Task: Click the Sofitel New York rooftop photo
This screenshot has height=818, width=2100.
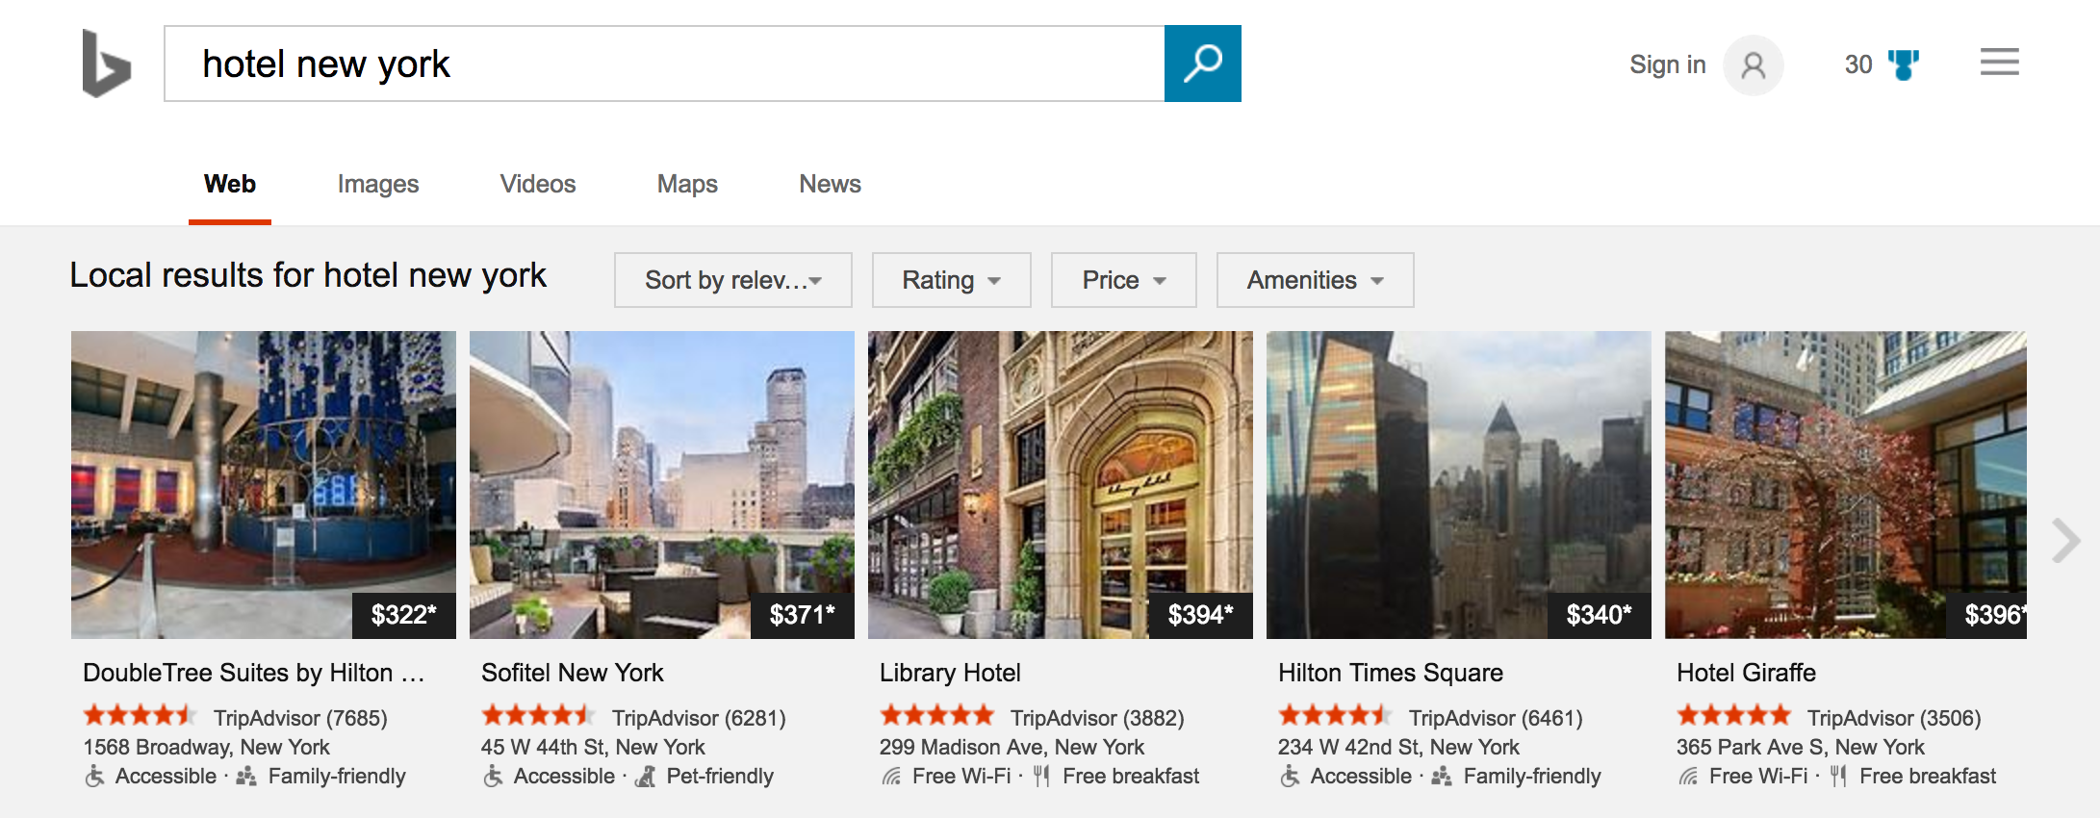Action: 662,485
